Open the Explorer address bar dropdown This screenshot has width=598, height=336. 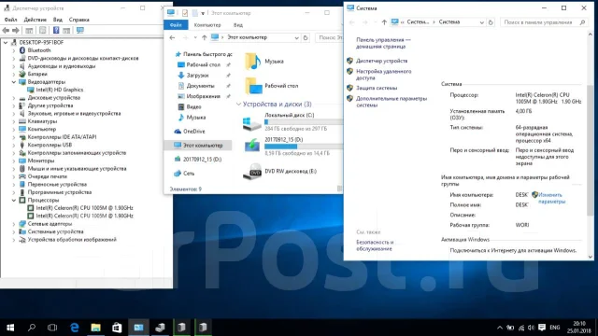(296, 37)
